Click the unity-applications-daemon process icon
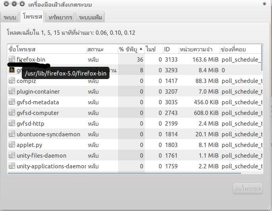The image size is (272, 211). pos(12,166)
